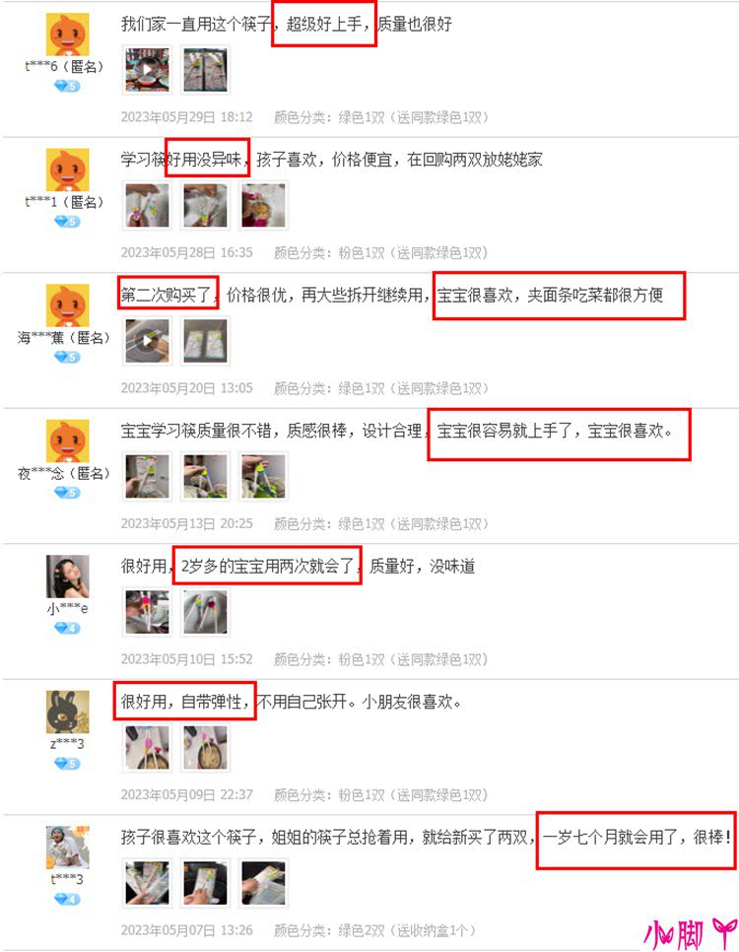Open the second photo in 小***e's review

tap(205, 613)
